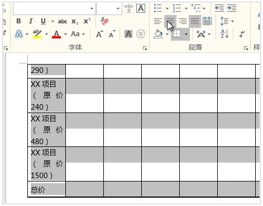Click the cell with 原价 1500
Viewport: 263px width, 206px height.
[46, 164]
